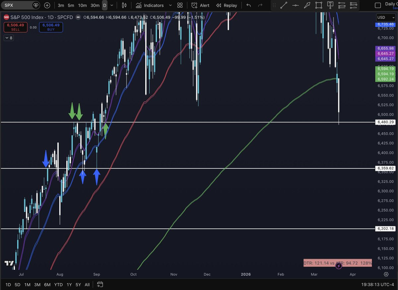
Task: Click the DTR vs ATR 128% label
Action: 338,263
